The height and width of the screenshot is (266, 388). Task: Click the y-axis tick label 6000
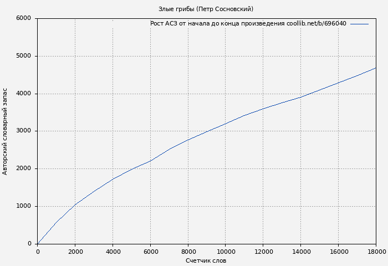tap(23, 18)
